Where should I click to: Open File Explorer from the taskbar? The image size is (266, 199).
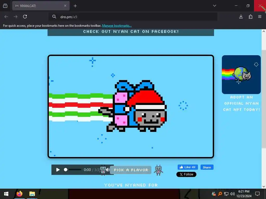(x=32, y=194)
